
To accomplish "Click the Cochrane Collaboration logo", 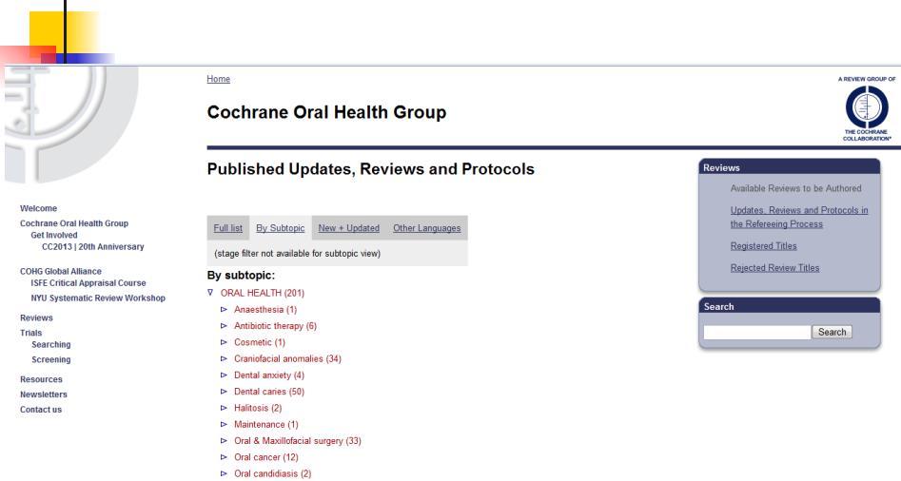I will pyautogui.click(x=867, y=109).
